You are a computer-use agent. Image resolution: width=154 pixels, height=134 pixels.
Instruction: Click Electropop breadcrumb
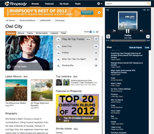click(61, 20)
